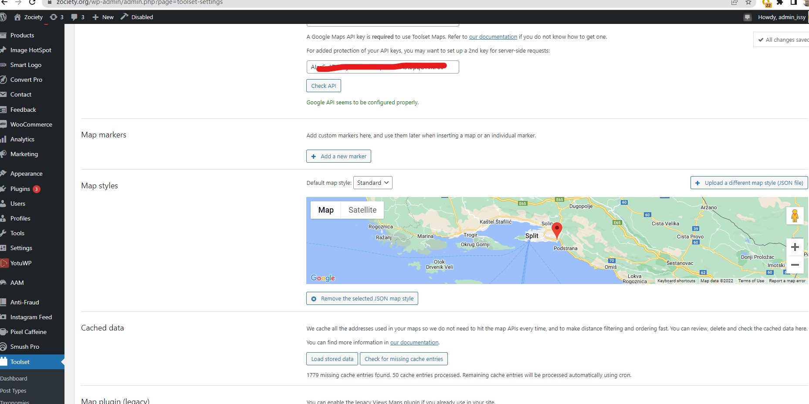Open the Convert Pro menu
This screenshot has width=809, height=404.
[x=26, y=80]
